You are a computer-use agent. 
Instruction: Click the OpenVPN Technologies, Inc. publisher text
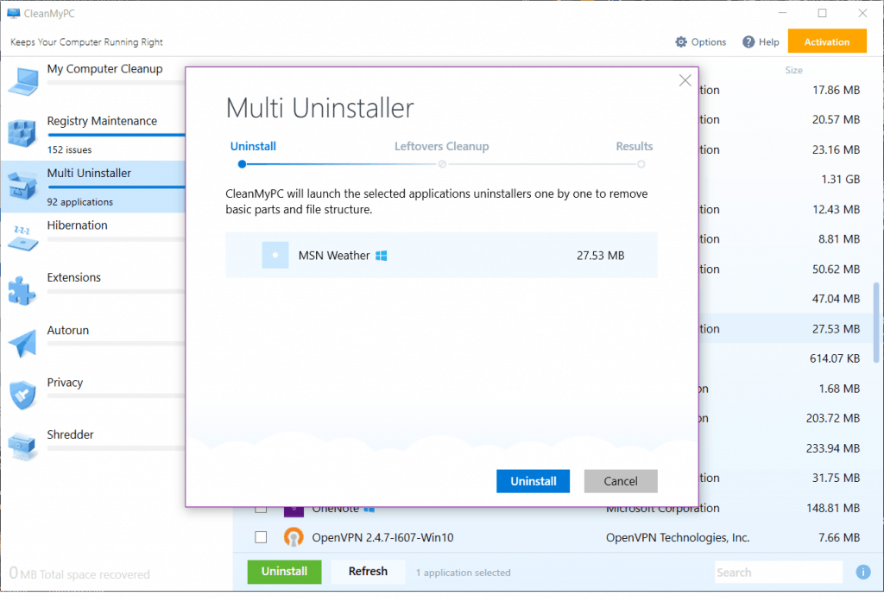[678, 538]
